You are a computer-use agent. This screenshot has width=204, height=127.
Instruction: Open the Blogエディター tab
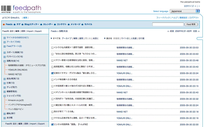32,24
